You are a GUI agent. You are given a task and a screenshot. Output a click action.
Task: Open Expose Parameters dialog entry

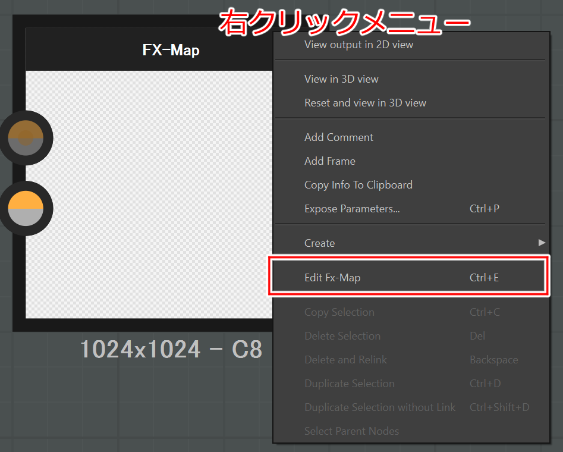click(410, 209)
